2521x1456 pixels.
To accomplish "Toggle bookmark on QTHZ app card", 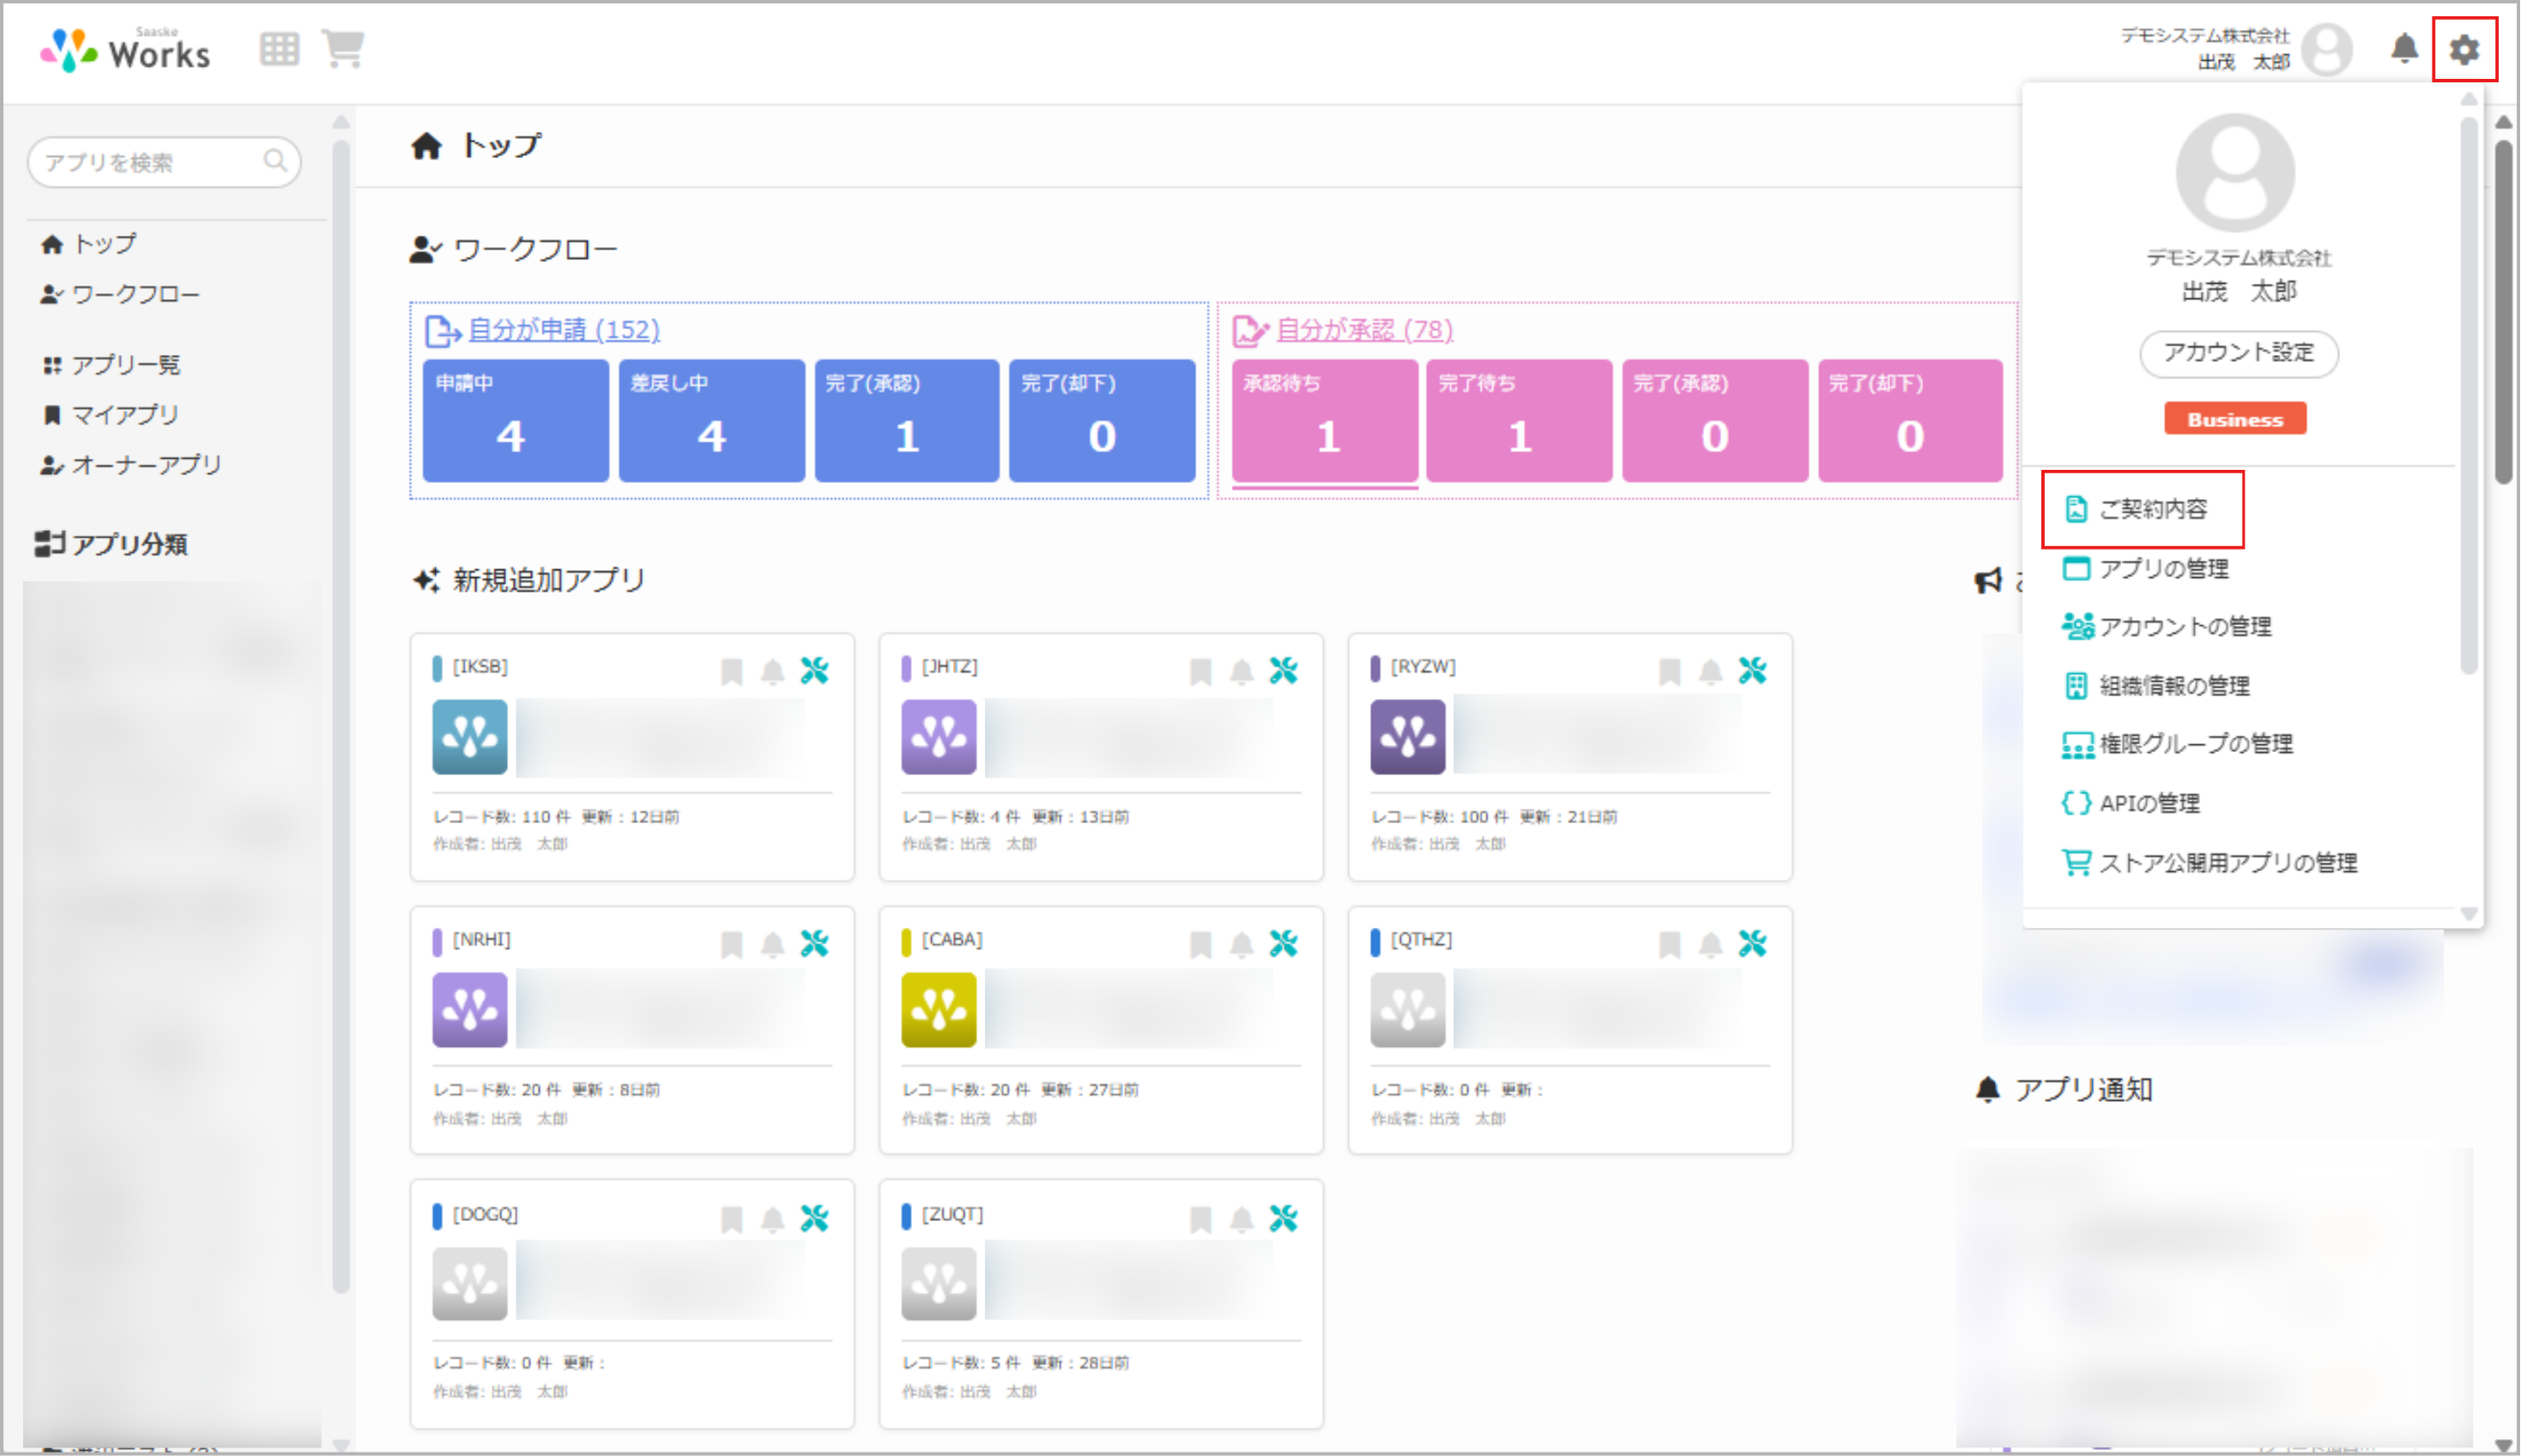I will (x=1670, y=944).
